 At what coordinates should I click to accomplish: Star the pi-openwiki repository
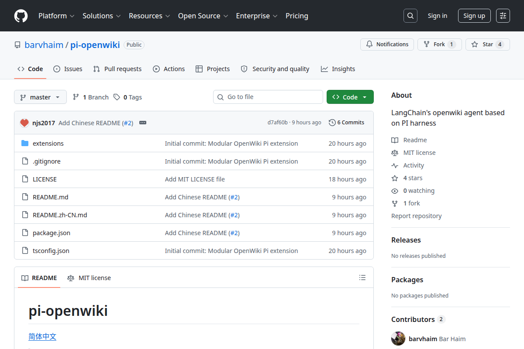(487, 44)
